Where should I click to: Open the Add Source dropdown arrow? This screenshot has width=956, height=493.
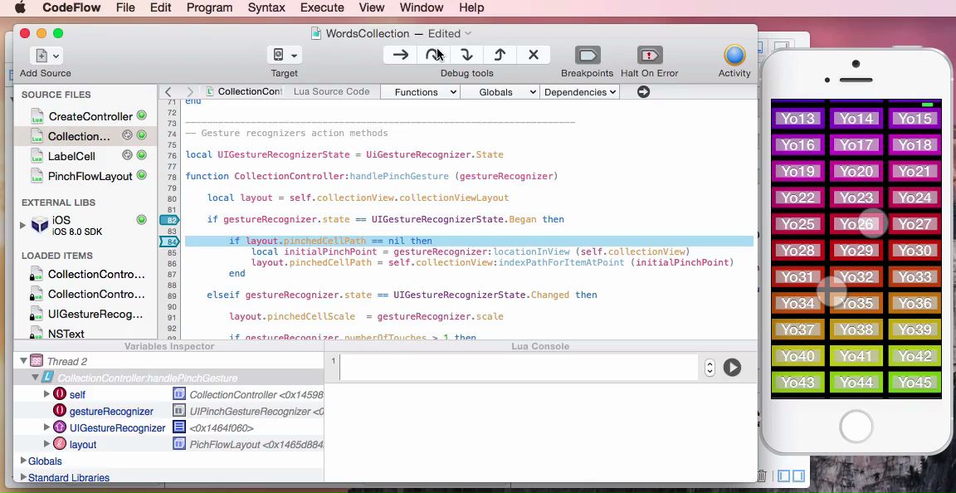pyautogui.click(x=56, y=56)
